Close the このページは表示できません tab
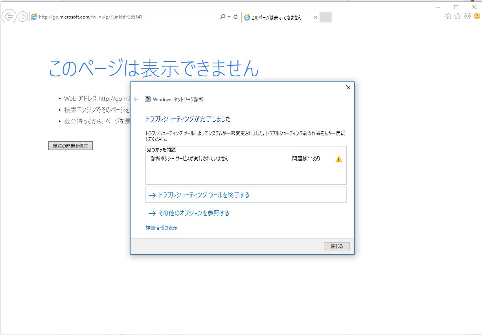 (x=315, y=17)
